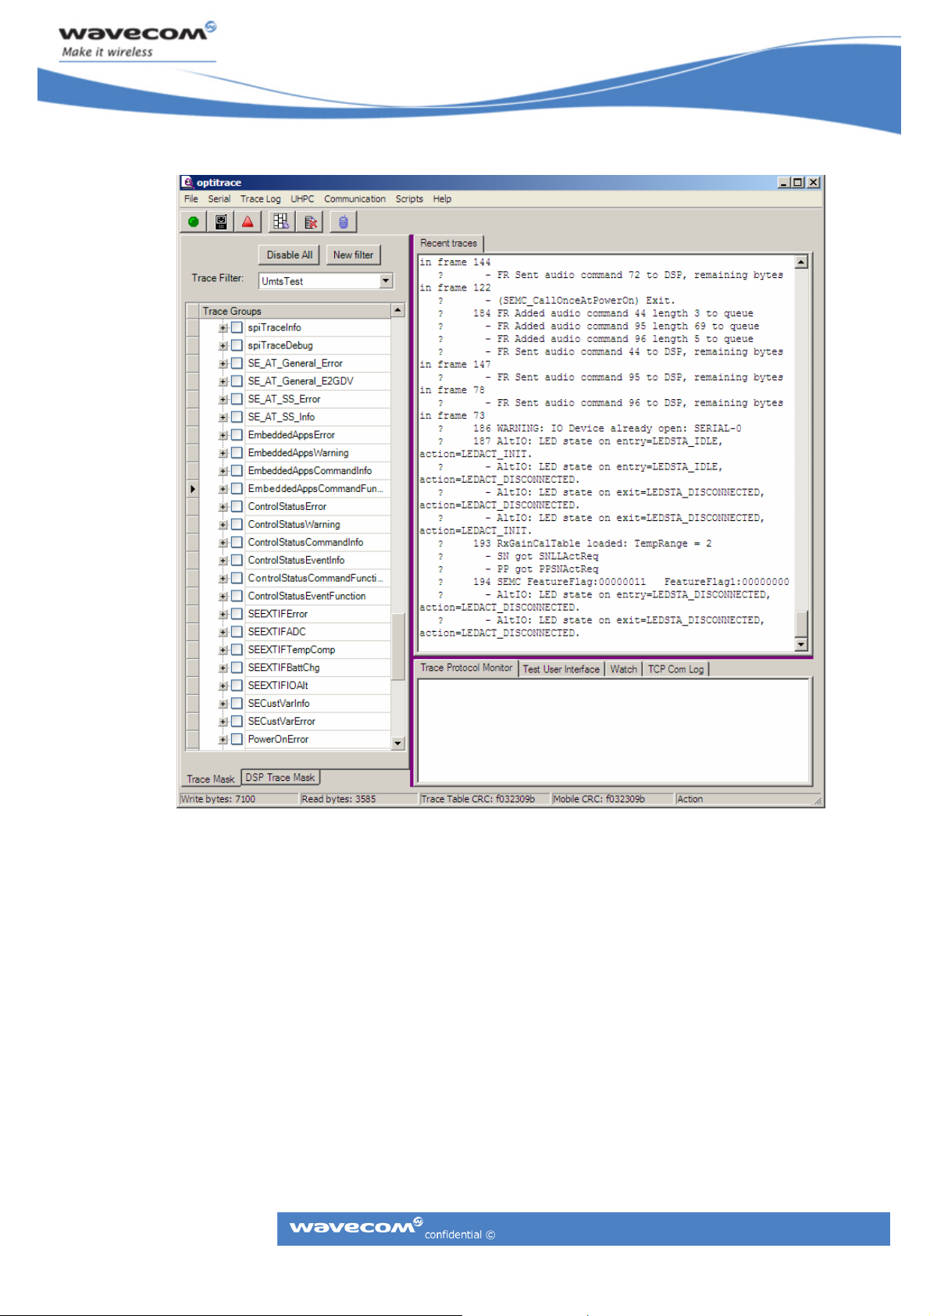Tick the PowerOnError checkbox

[237, 739]
